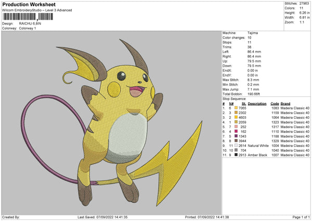312x221 pixels.
Task: Click the Up value '79.5 mm'
Action: click(254, 61)
